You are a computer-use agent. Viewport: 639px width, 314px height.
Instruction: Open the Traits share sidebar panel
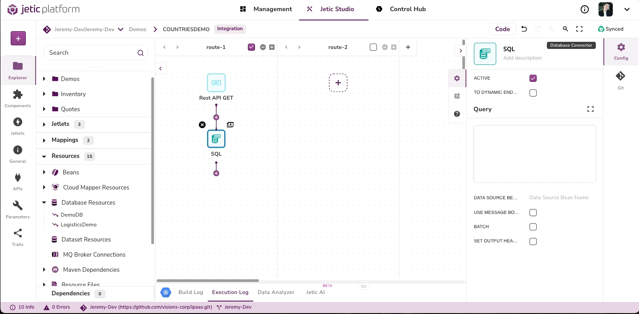point(18,237)
